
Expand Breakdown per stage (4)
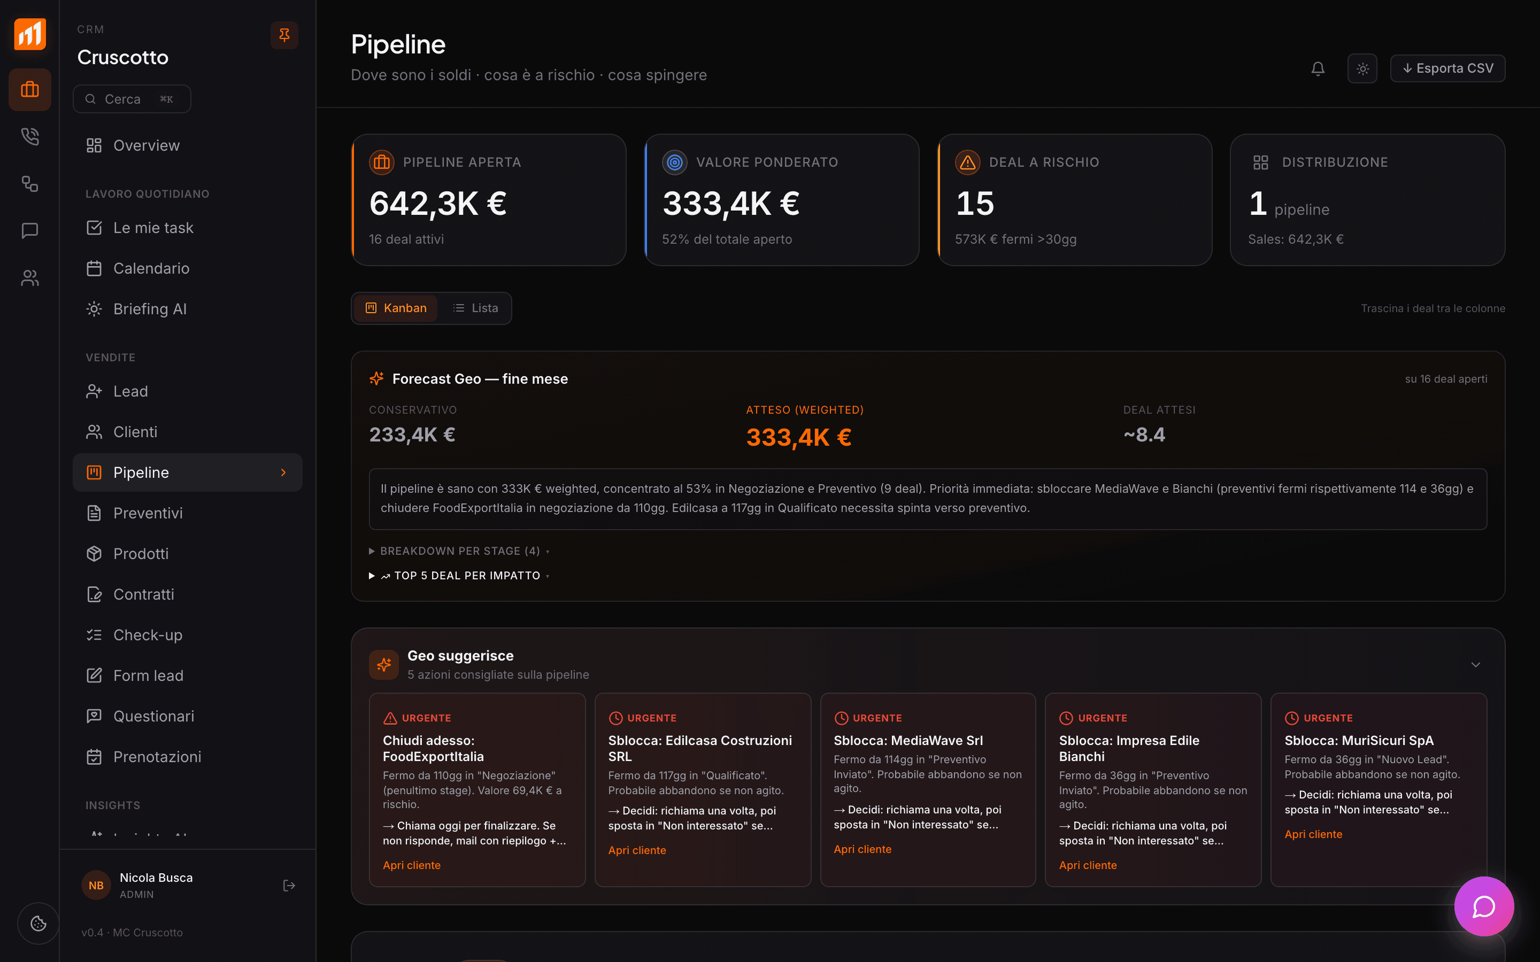(459, 551)
